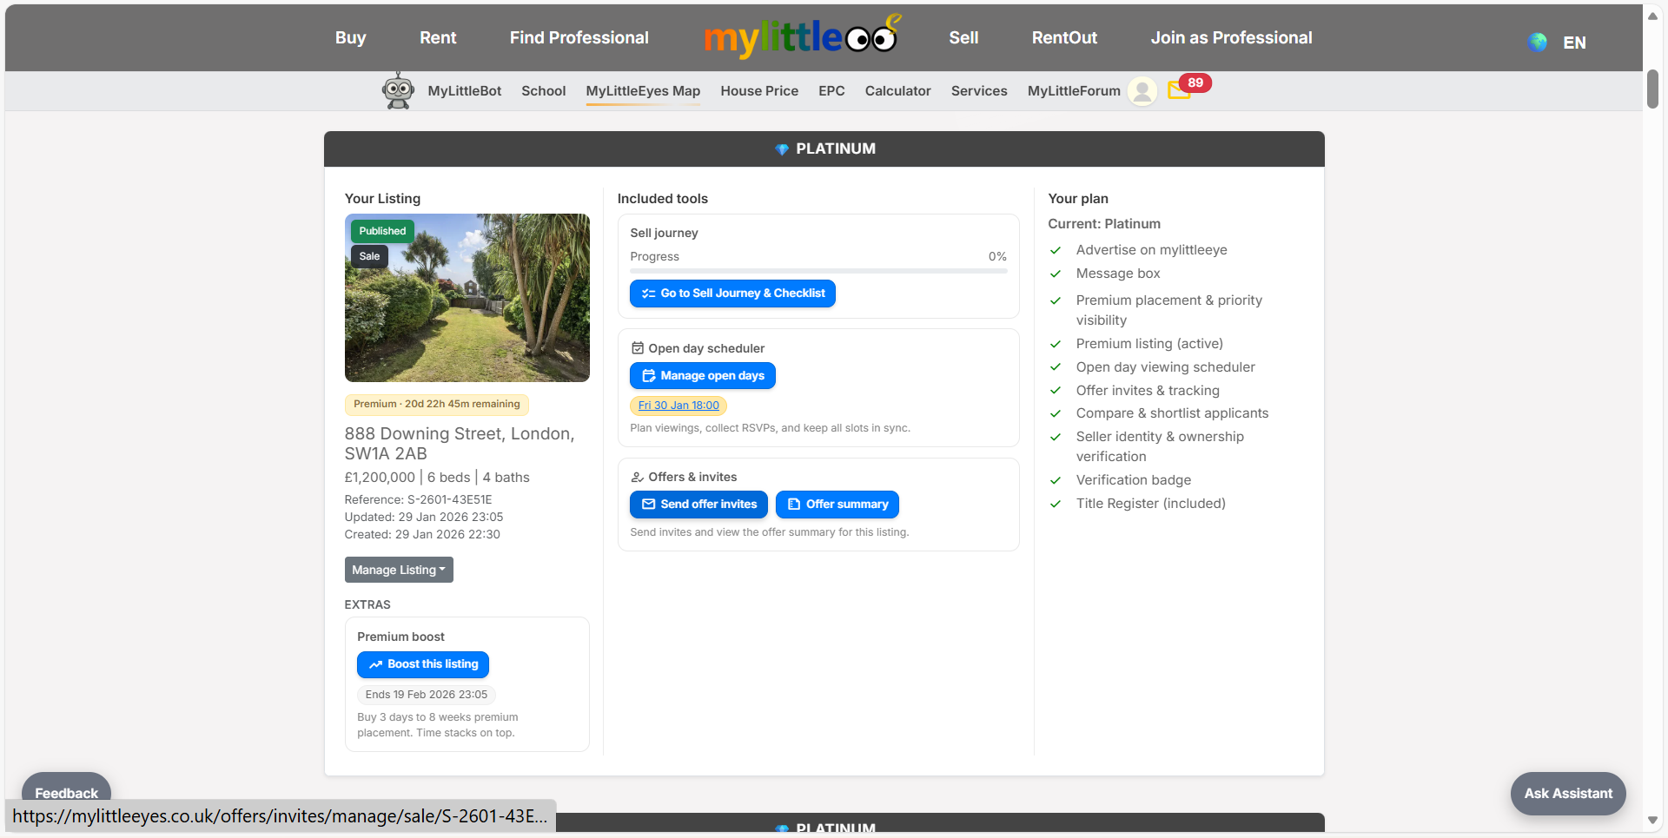Viewport: 1668px width, 838px height.
Task: Click the Platinum diamond icon in header
Action: [781, 149]
